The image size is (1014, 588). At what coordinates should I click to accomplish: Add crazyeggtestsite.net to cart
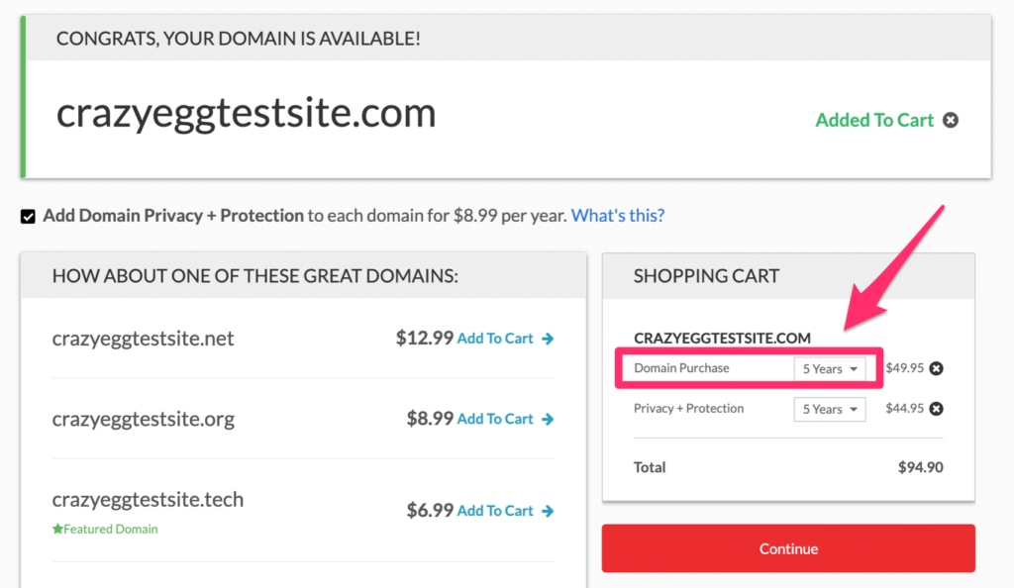(x=495, y=339)
